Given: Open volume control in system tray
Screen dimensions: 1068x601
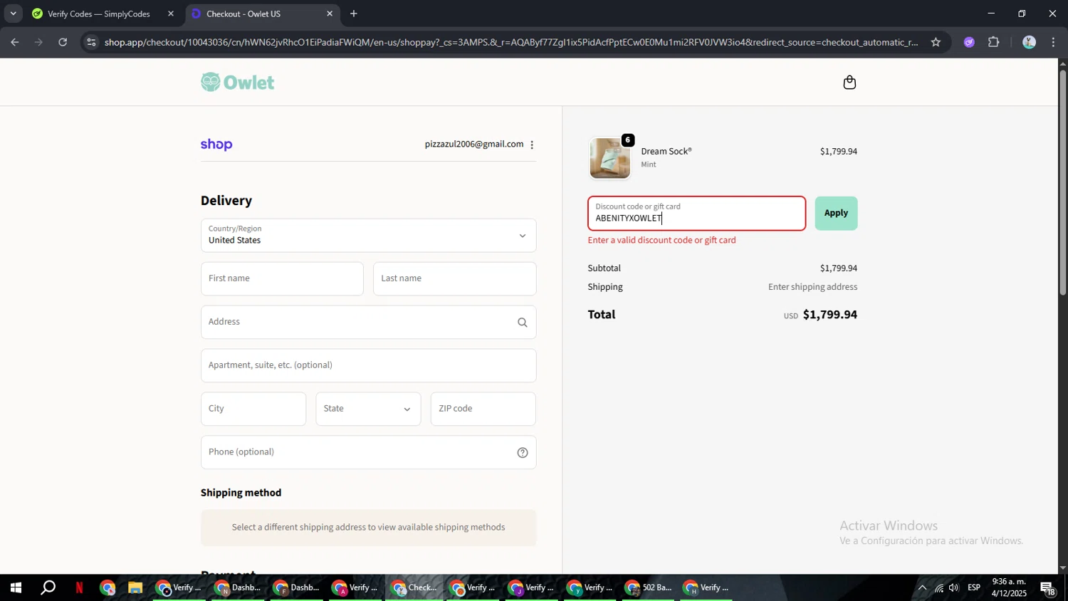Looking at the screenshot, I should (x=954, y=588).
